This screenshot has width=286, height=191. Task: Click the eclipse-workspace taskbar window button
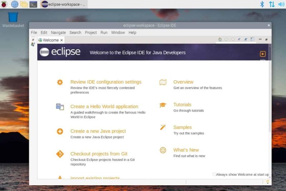click(x=64, y=4)
